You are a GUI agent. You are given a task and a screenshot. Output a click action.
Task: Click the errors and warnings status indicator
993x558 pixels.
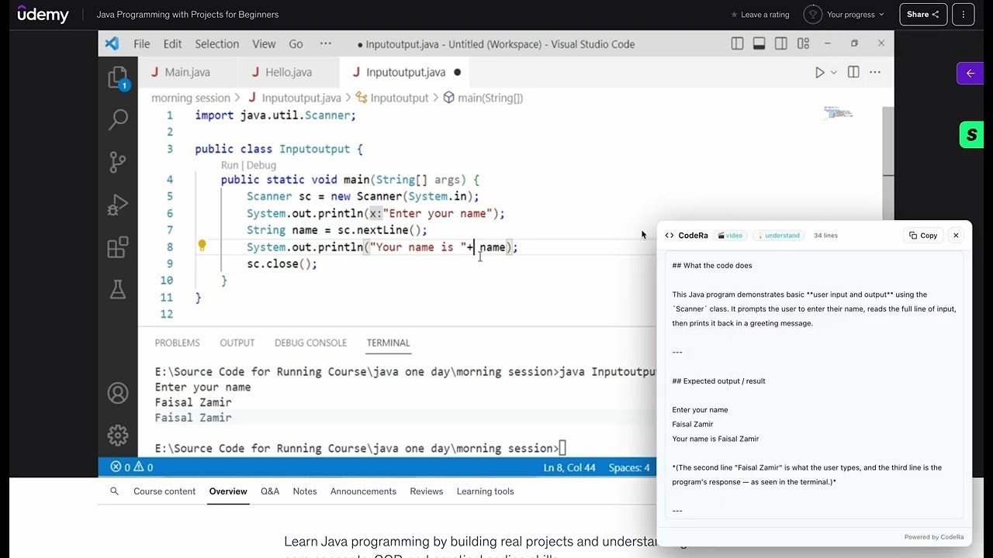pyautogui.click(x=132, y=467)
